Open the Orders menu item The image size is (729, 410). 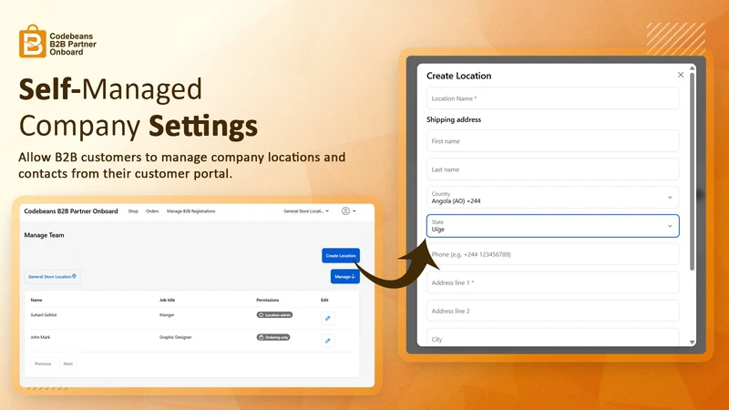(x=152, y=211)
